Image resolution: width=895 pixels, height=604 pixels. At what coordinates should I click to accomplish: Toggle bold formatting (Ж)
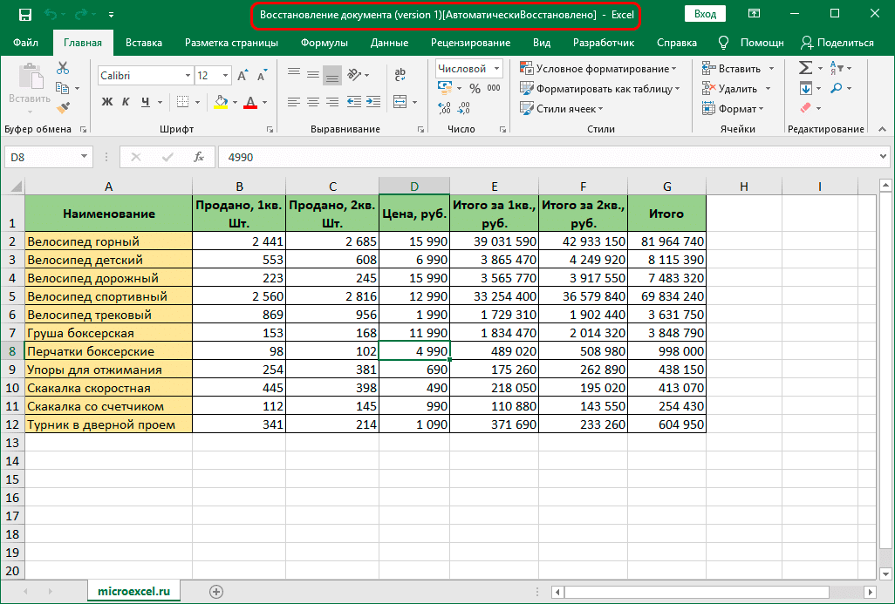coord(107,102)
